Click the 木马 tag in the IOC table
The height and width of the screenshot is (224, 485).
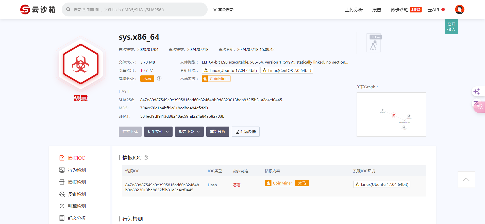point(302,183)
